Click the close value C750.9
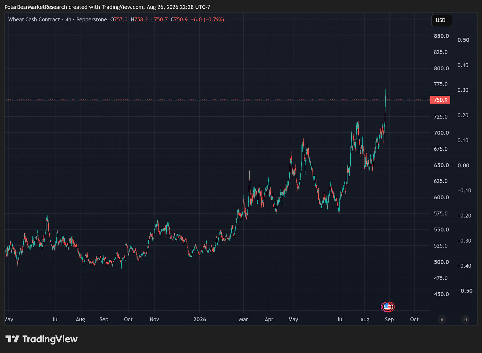 [x=179, y=19]
